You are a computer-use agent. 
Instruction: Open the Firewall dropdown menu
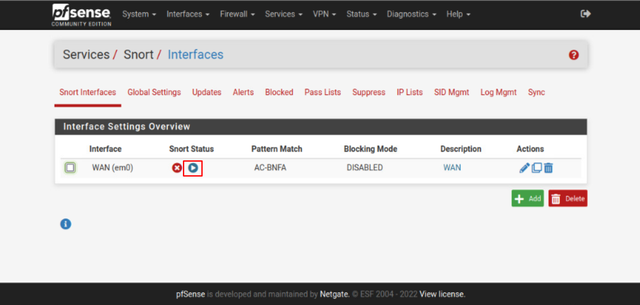coord(237,14)
